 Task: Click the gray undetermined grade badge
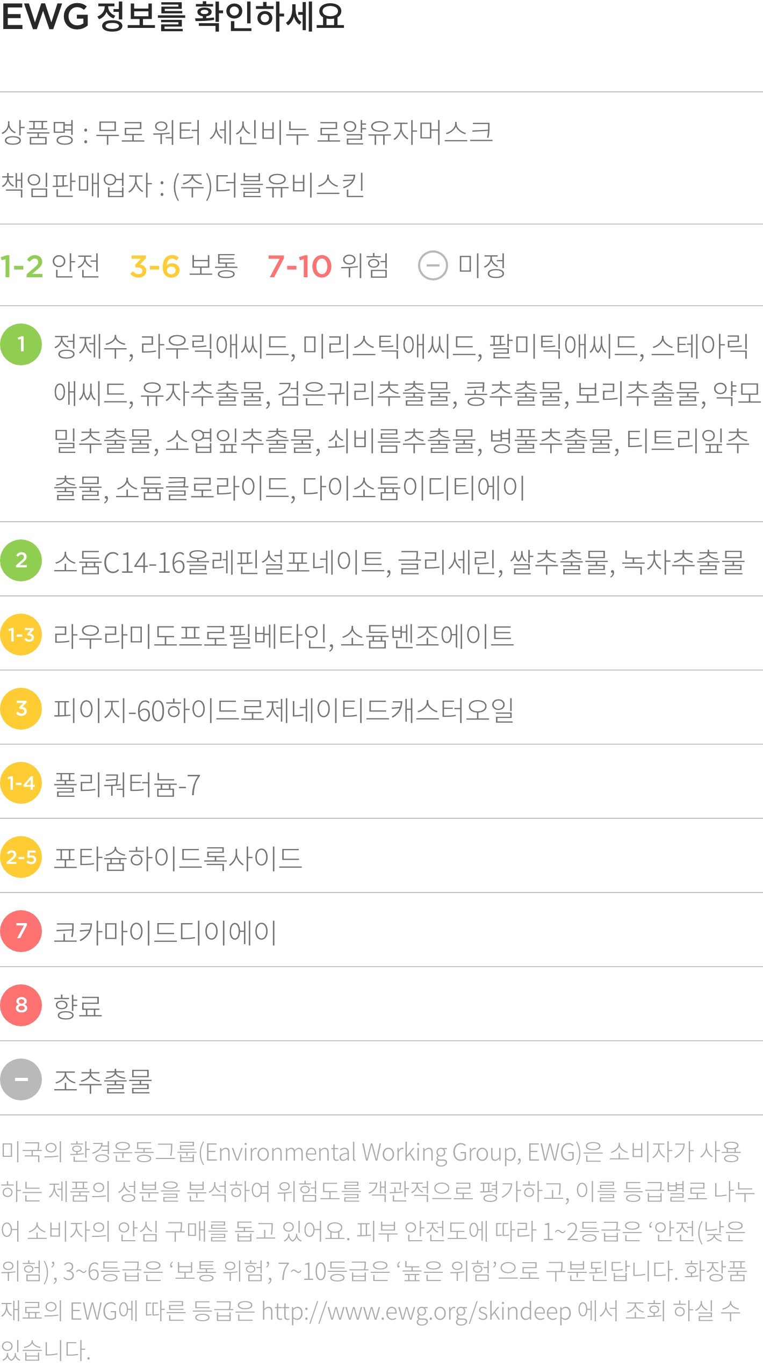(x=21, y=1079)
